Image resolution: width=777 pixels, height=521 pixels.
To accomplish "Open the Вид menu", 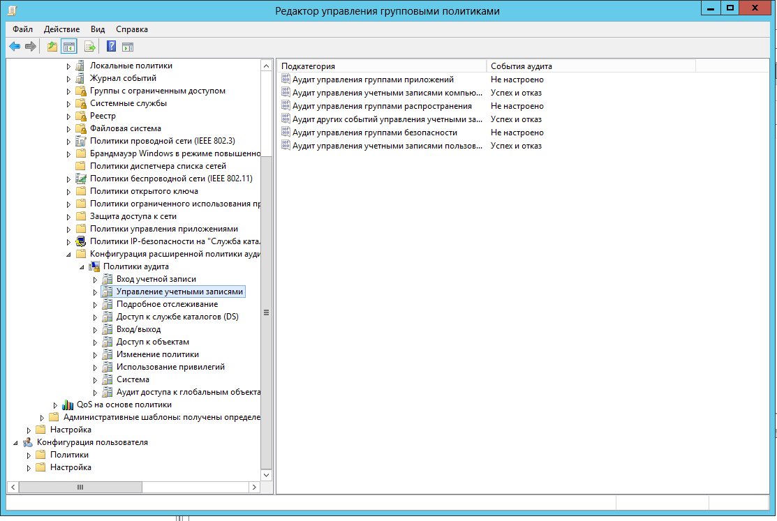I will point(98,29).
